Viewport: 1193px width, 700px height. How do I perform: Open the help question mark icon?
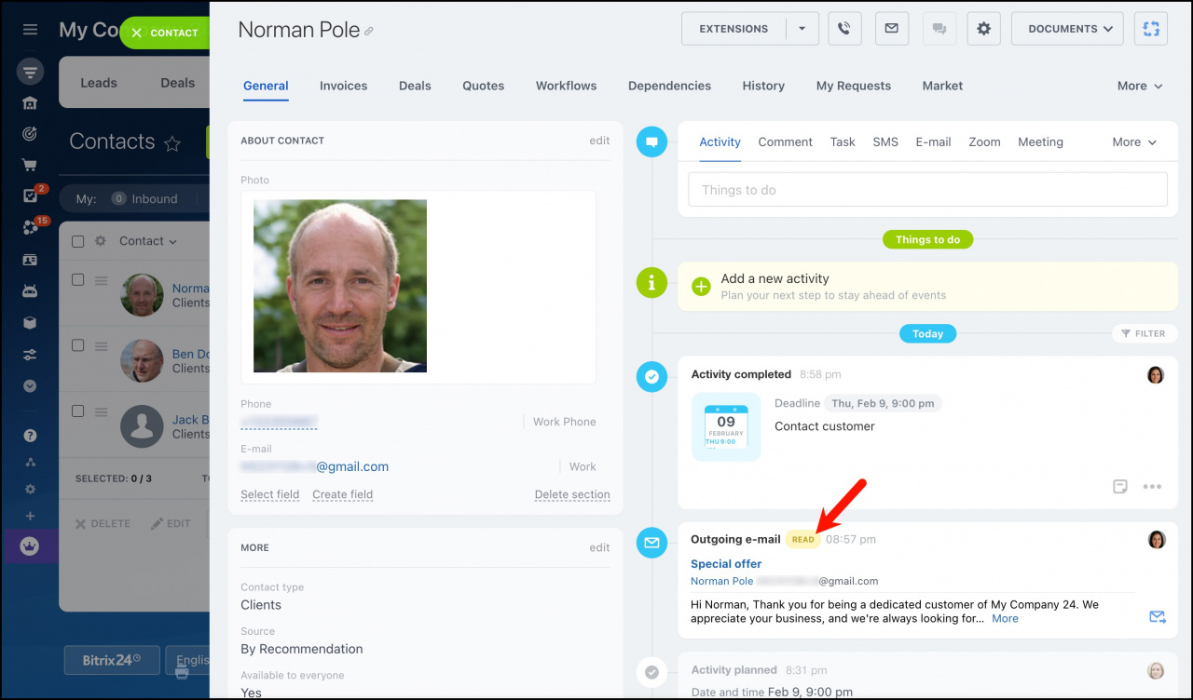pos(30,436)
